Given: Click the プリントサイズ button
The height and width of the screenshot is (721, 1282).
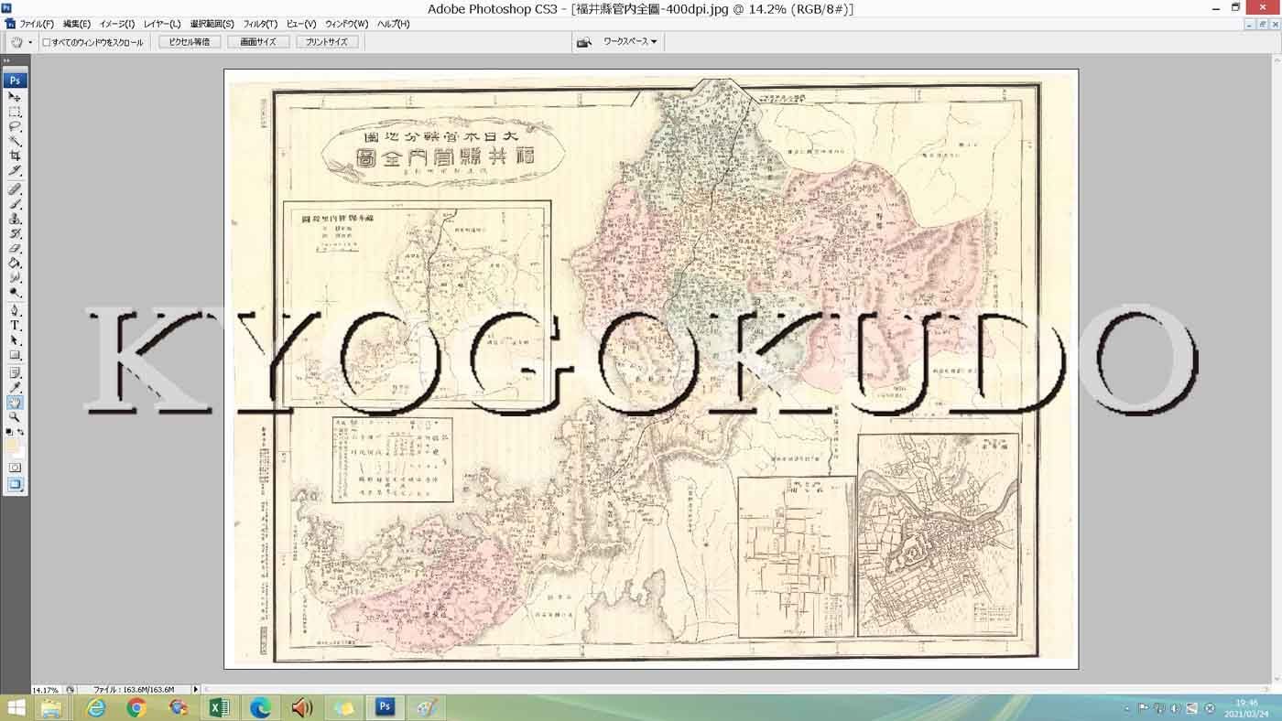Looking at the screenshot, I should (x=327, y=42).
